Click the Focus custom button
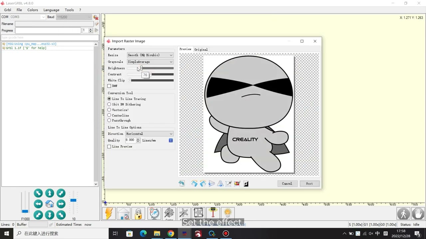This screenshot has width=426, height=239. [x=213, y=213]
